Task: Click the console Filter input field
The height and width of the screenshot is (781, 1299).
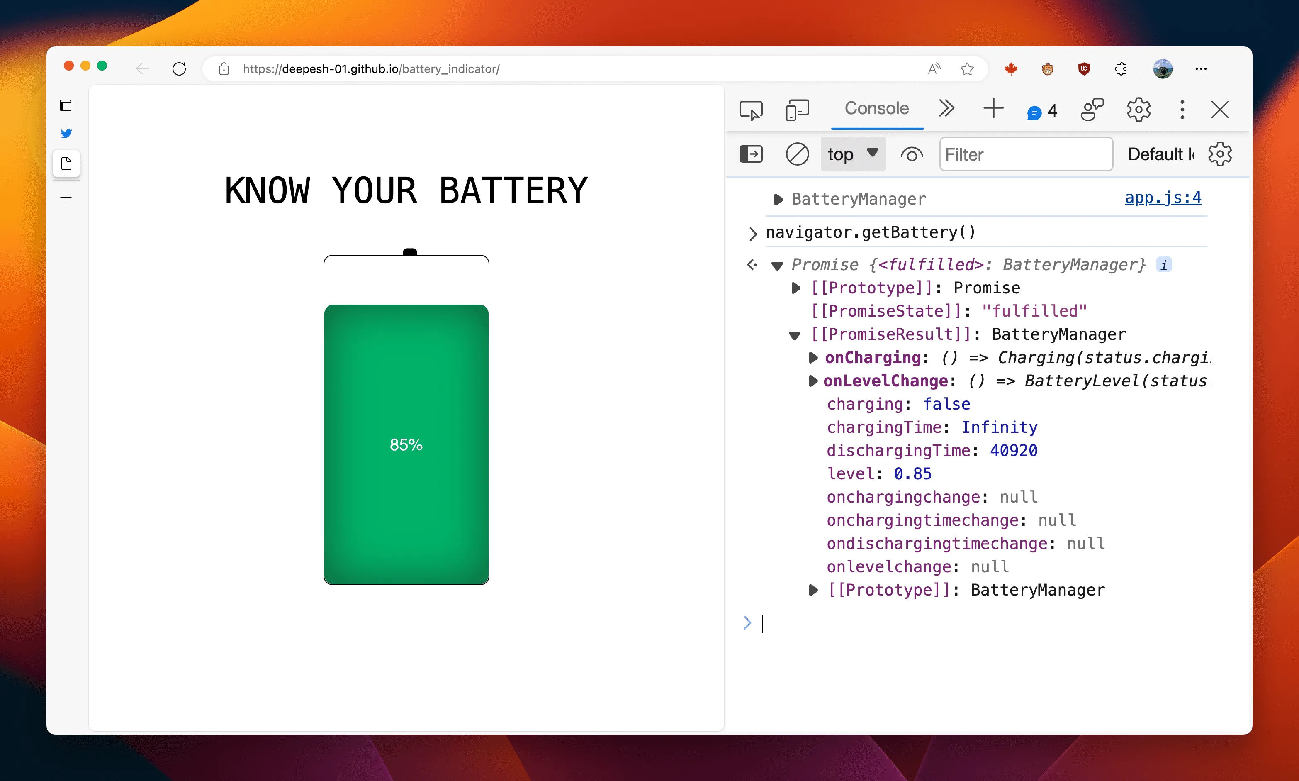Action: click(1026, 154)
